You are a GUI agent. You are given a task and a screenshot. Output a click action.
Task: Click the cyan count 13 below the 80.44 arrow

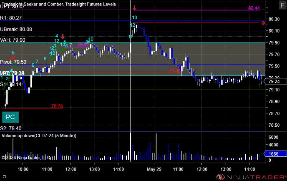[134, 18]
